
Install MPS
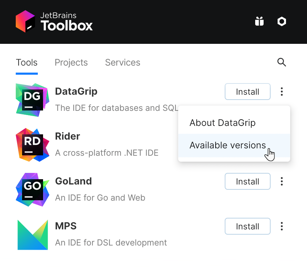click(247, 226)
